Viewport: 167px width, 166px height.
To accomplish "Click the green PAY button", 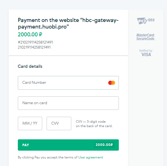I will click(x=68, y=145).
